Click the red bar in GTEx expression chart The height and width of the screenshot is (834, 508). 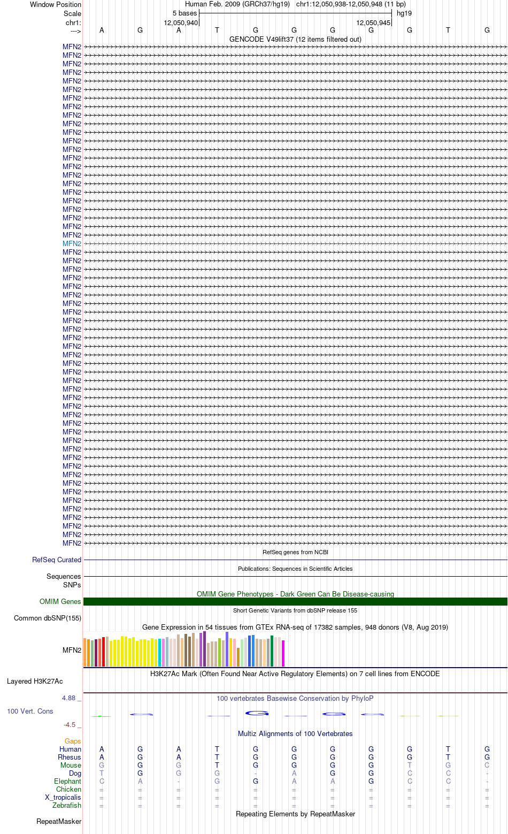click(103, 652)
